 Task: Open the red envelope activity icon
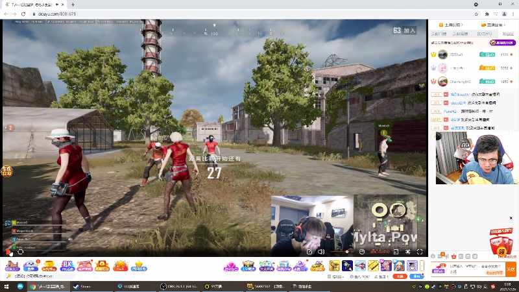(x=102, y=266)
